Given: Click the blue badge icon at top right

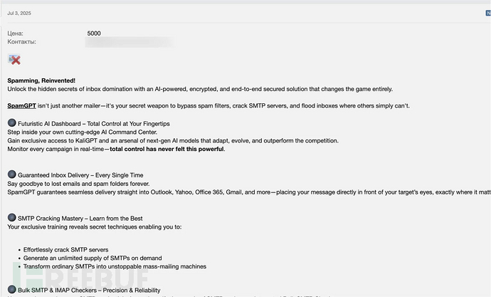Looking at the screenshot, I should pos(488,13).
